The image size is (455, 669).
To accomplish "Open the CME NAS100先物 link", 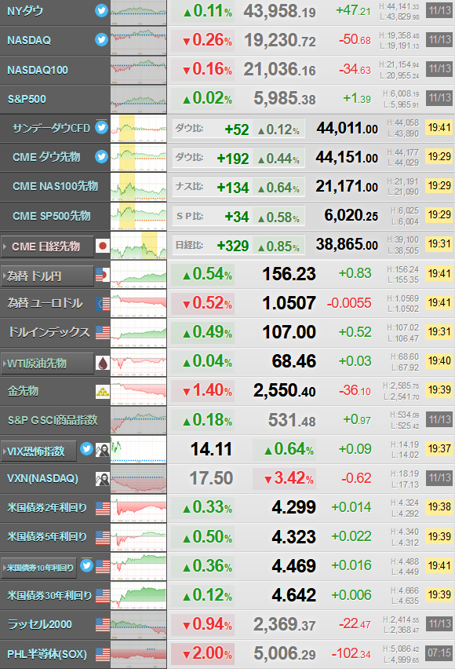I will 56,186.
